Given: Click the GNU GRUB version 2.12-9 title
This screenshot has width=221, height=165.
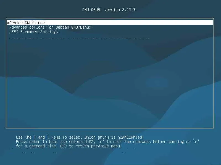Looking at the screenshot, I should [109, 10].
